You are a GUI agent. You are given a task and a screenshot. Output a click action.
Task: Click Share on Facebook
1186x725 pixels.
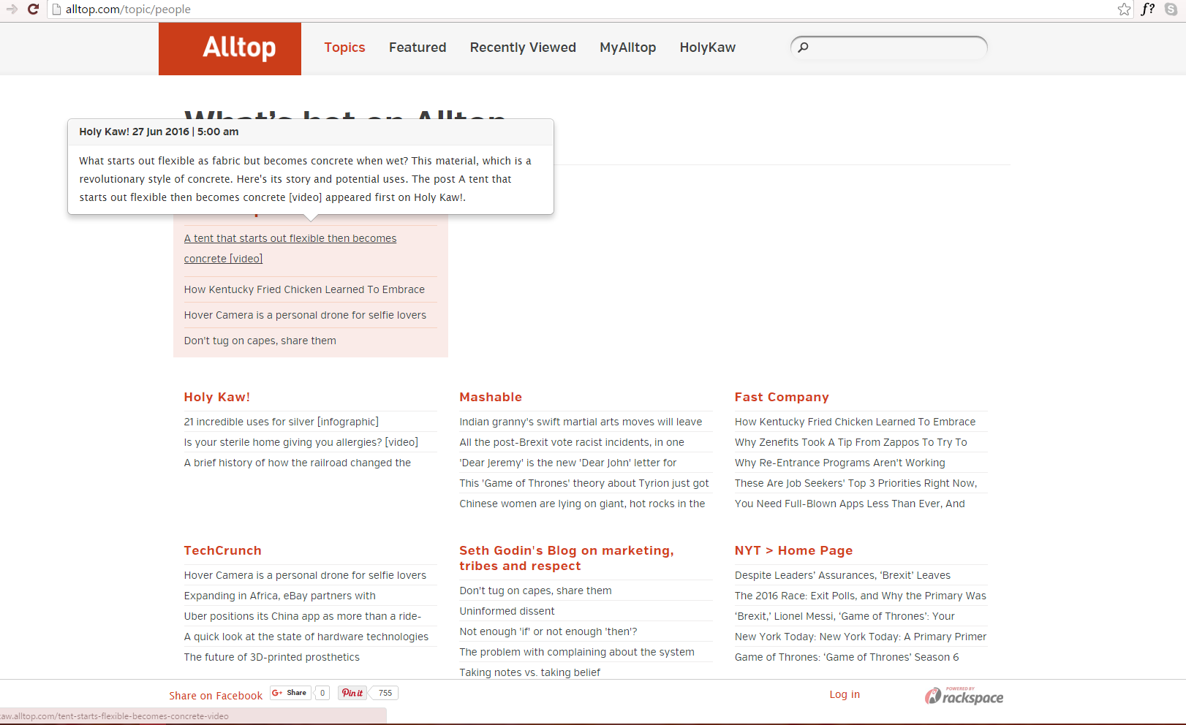[x=216, y=696]
